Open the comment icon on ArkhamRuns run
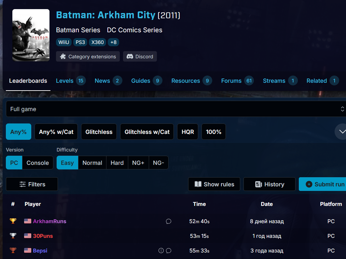 click(x=169, y=221)
